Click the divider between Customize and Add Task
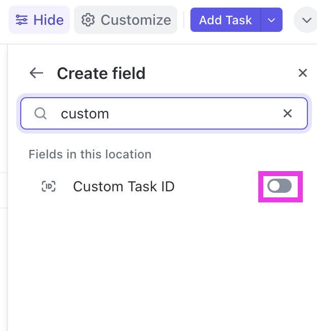The image size is (317, 331). (184, 20)
